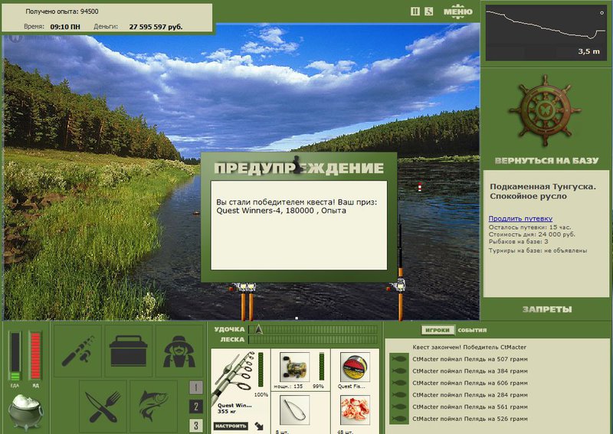Switch to rod slot 1
Image resolution: width=613 pixels, height=434 pixels.
pos(196,387)
